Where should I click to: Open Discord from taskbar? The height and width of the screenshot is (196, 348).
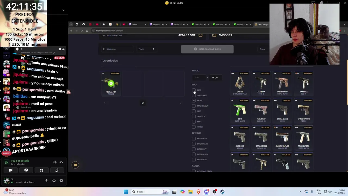click(206, 192)
